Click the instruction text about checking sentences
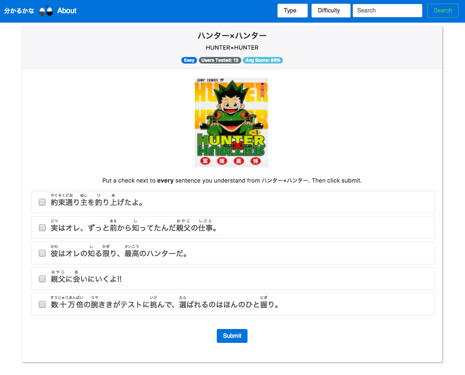Image resolution: width=465 pixels, height=375 pixels. click(x=232, y=180)
